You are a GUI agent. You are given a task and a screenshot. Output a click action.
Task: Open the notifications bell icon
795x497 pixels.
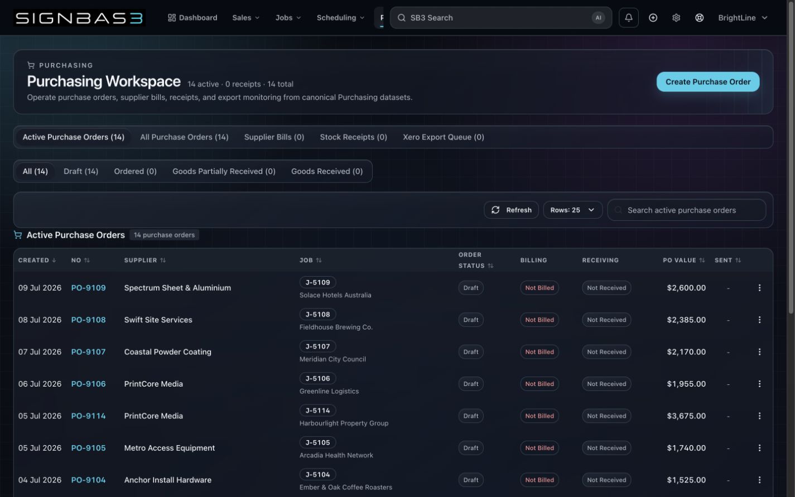[628, 18]
